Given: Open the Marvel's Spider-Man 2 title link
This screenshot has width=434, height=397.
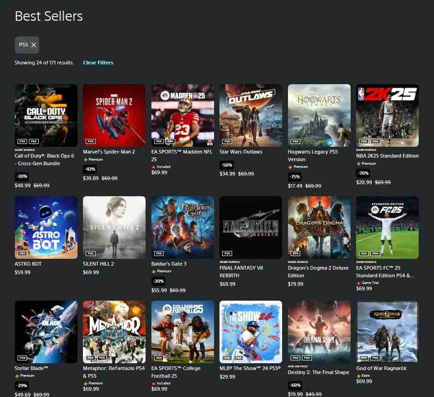Looking at the screenshot, I should (109, 152).
